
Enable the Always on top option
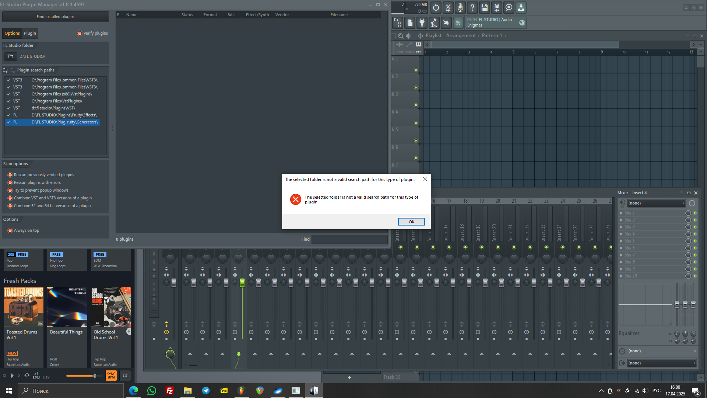pyautogui.click(x=10, y=230)
